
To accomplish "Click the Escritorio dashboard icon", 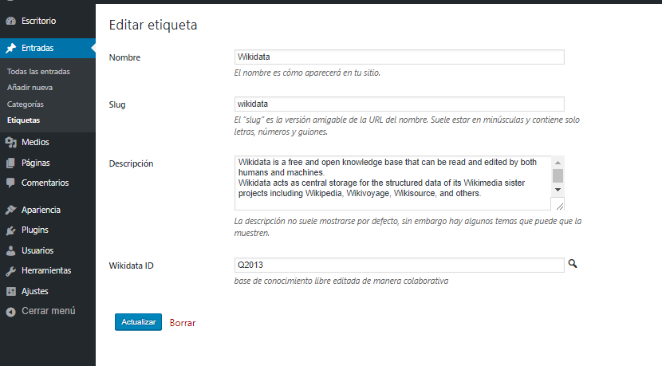I will (11, 21).
